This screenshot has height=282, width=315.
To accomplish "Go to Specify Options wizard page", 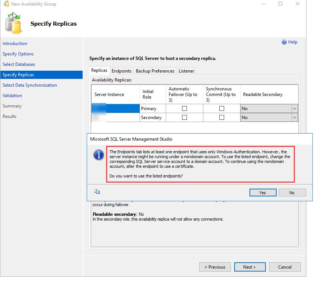I will [18, 54].
